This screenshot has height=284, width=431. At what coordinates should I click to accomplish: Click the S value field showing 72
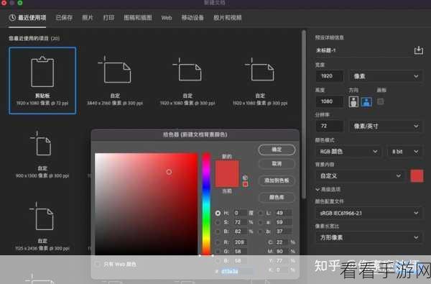pyautogui.click(x=240, y=222)
